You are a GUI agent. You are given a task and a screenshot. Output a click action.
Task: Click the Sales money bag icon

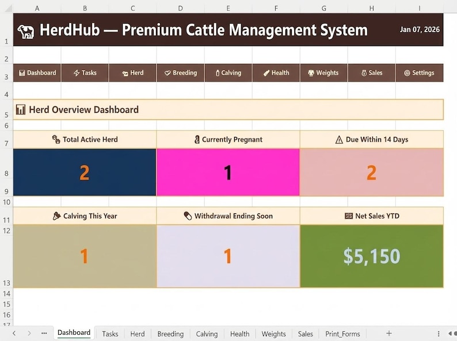point(364,73)
